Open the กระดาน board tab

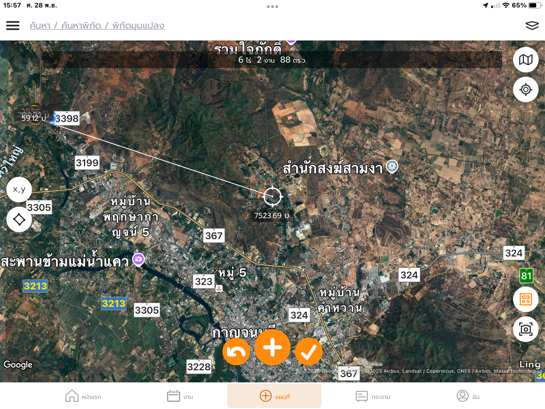373,396
